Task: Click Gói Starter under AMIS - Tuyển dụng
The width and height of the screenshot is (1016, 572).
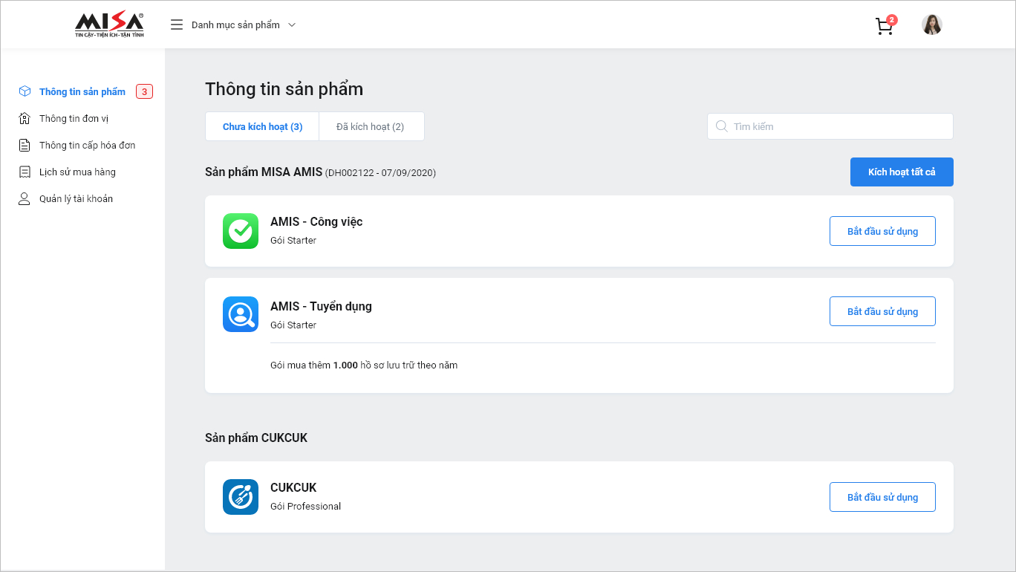Action: point(293,325)
